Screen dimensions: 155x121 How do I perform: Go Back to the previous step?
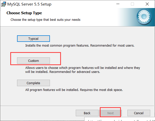87,113
